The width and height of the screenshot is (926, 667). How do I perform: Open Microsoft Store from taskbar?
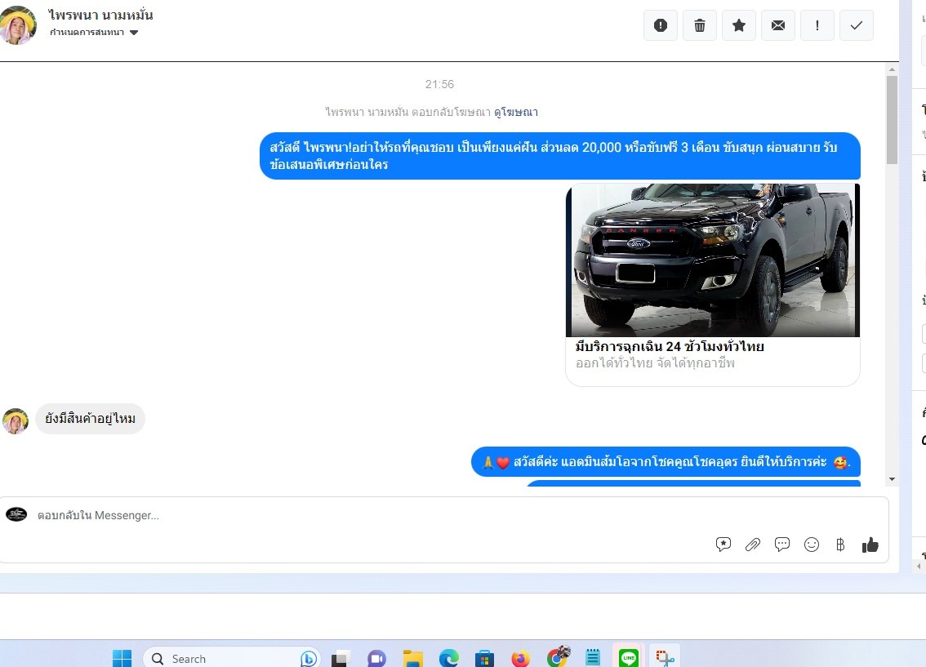click(484, 658)
